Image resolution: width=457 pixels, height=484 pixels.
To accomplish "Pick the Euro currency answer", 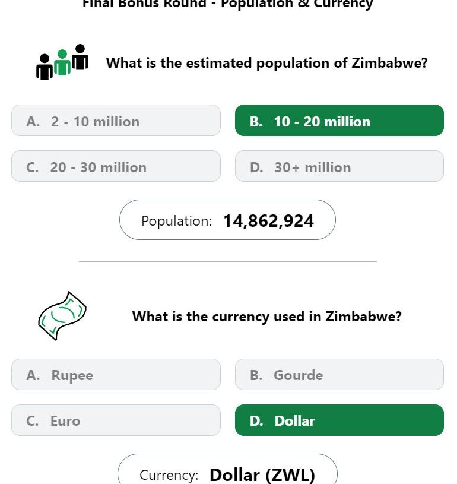I will click(116, 420).
